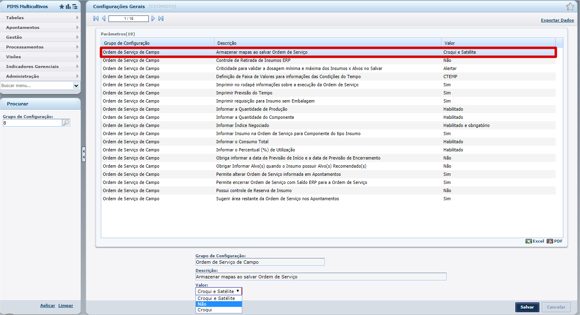The height and width of the screenshot is (315, 580).
Task: Go to next record arrow
Action: coord(153,18)
